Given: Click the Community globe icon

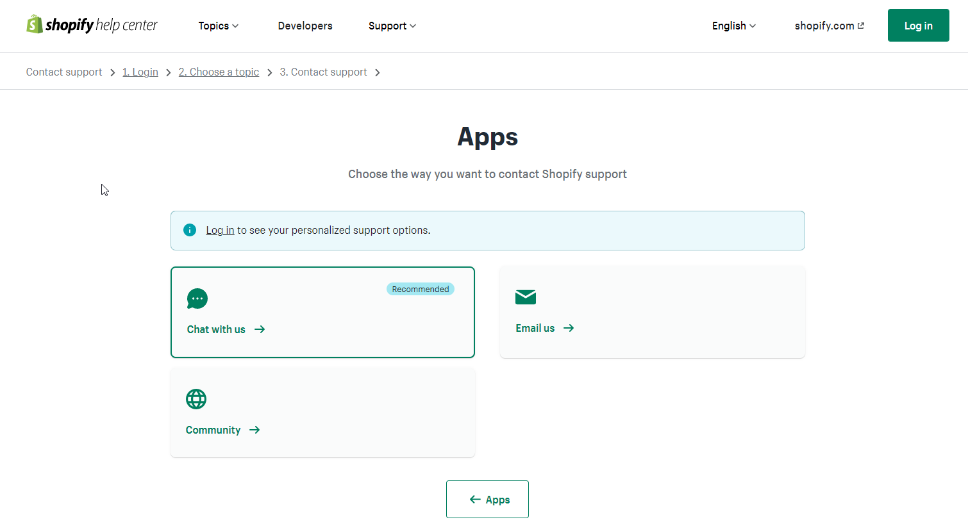Looking at the screenshot, I should 196,399.
